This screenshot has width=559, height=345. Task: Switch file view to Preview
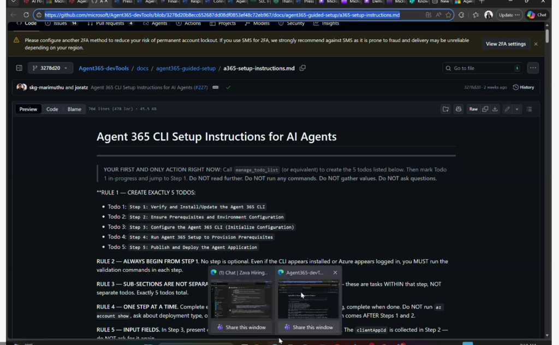pyautogui.click(x=28, y=109)
